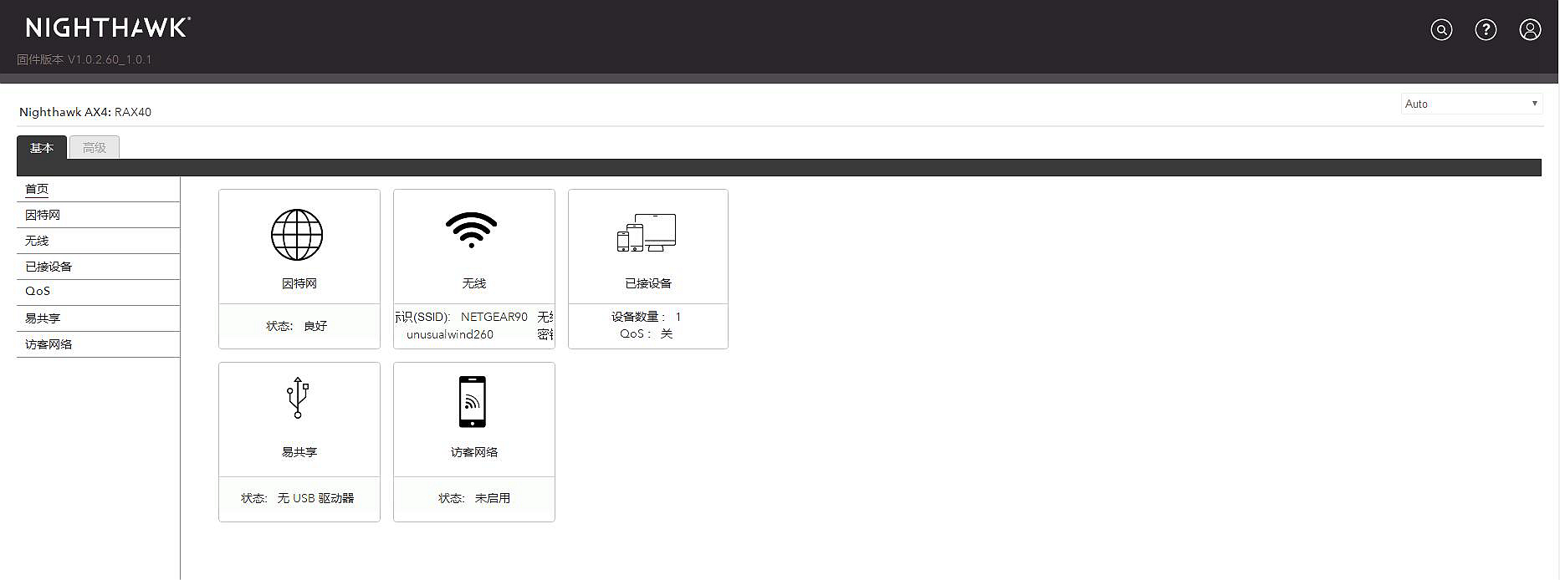Image resolution: width=1560 pixels, height=580 pixels.
Task: Open the user account icon
Action: point(1530,30)
